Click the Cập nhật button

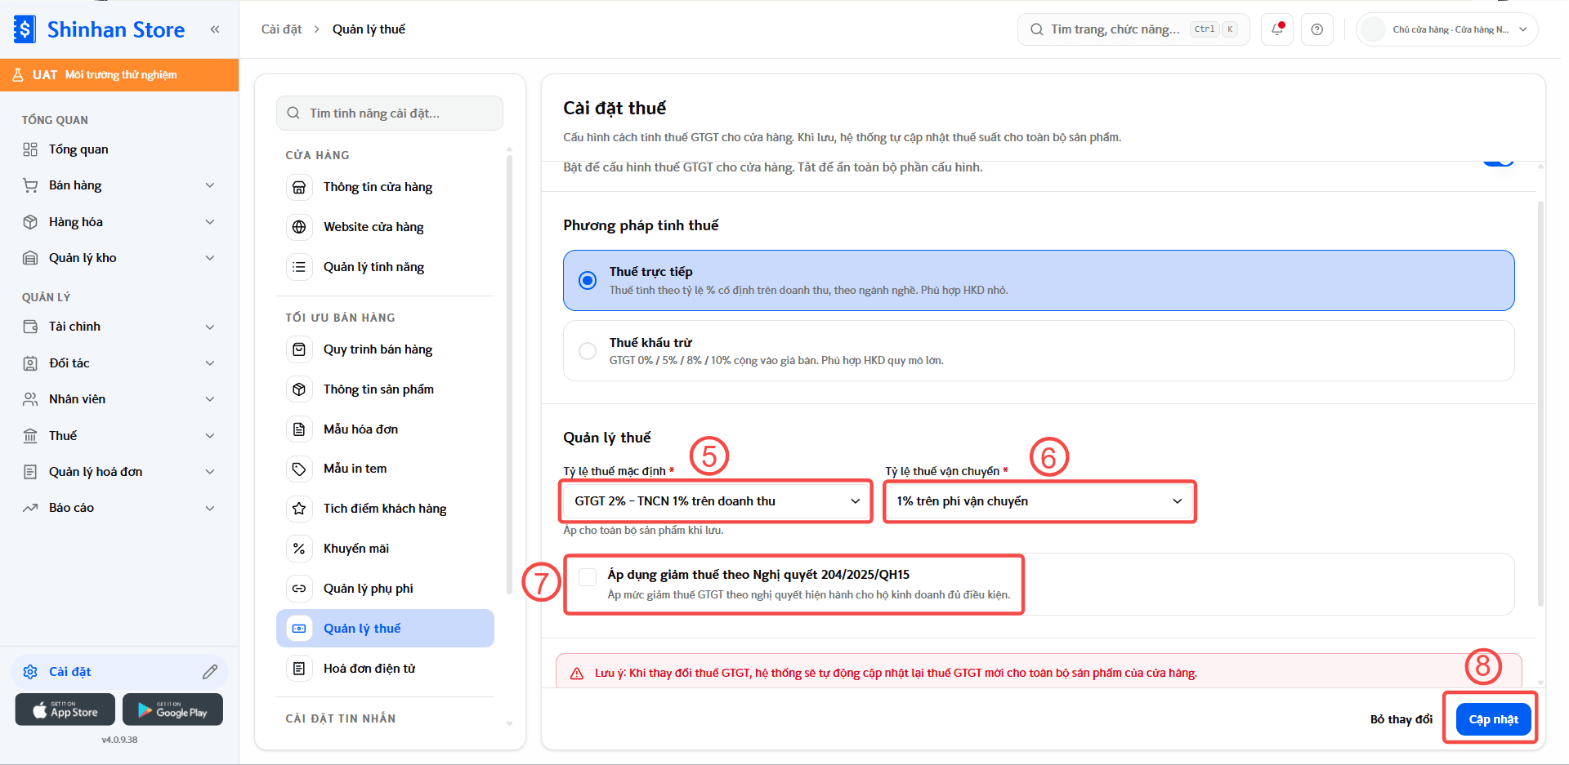point(1493,719)
